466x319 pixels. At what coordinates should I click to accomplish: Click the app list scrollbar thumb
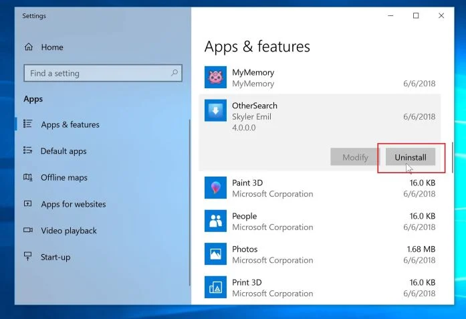tap(453, 158)
